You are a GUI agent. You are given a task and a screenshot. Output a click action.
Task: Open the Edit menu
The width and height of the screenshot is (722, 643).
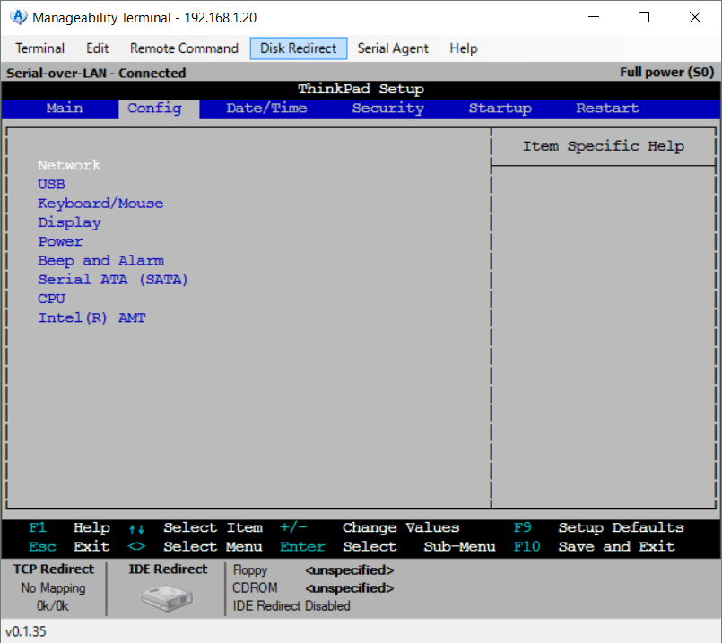pos(98,48)
